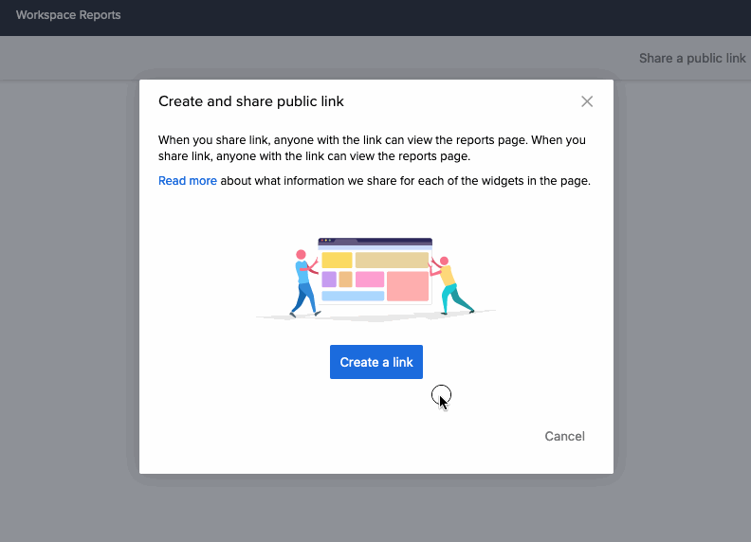Click the Create a link button
Image resolution: width=751 pixels, height=542 pixels.
(376, 362)
